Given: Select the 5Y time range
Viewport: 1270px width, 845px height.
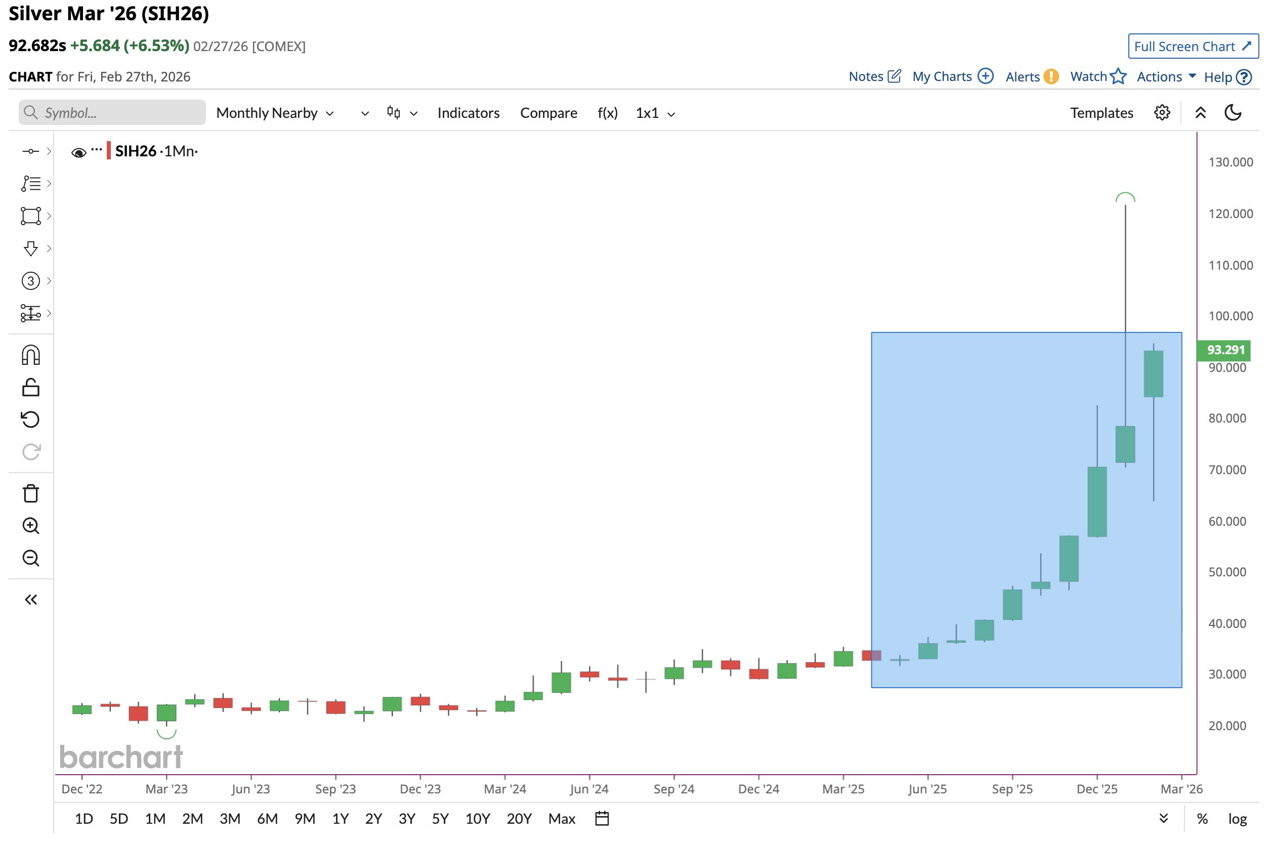Looking at the screenshot, I should (x=440, y=819).
